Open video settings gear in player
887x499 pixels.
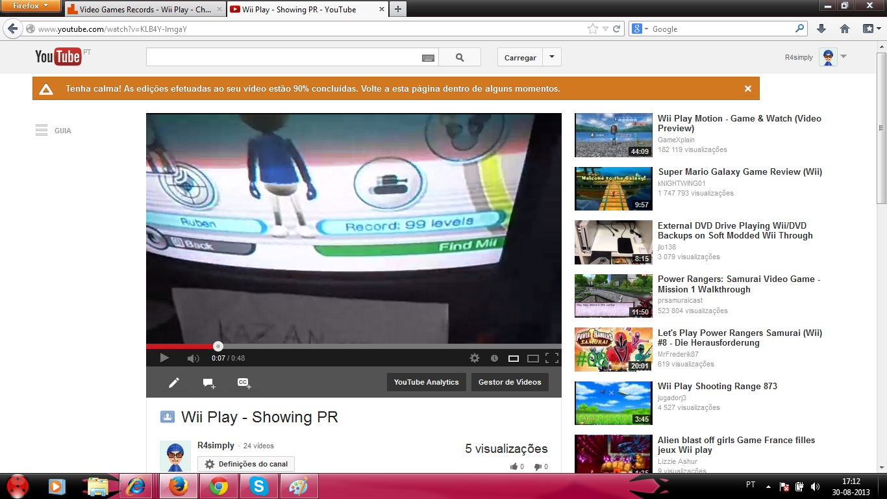point(475,358)
